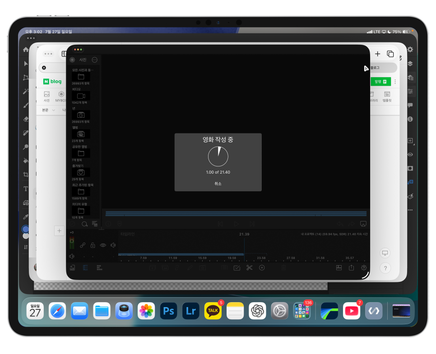Pick the white secondary color swatch
This screenshot has width=436, height=354.
pos(26,236)
